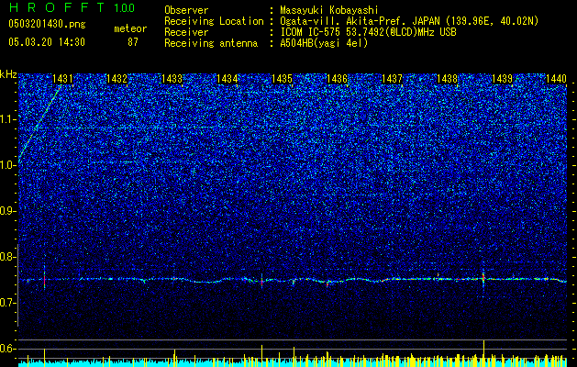Click the 1435 time marker
Image resolution: width=577 pixels, height=367 pixels.
(x=282, y=78)
